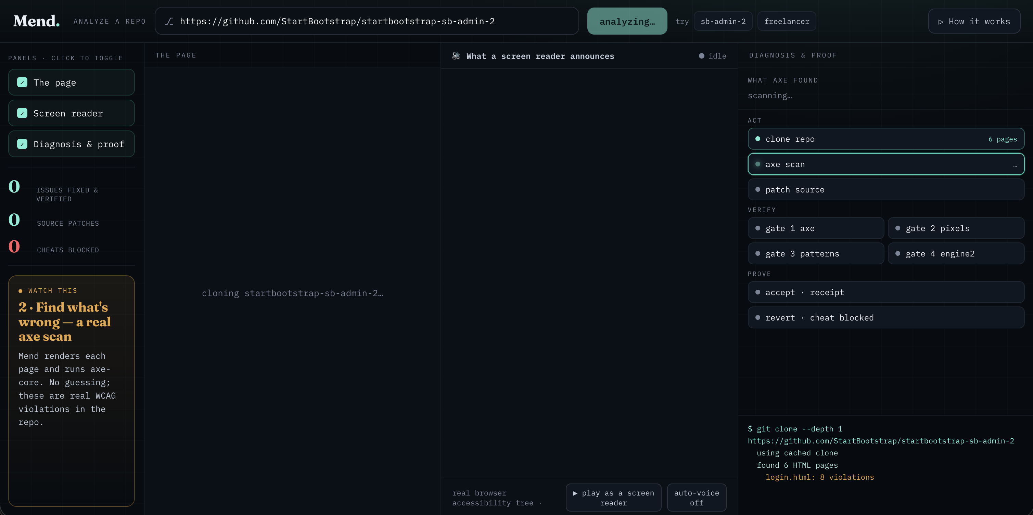Click the Watch This step 2 heading

click(x=65, y=322)
